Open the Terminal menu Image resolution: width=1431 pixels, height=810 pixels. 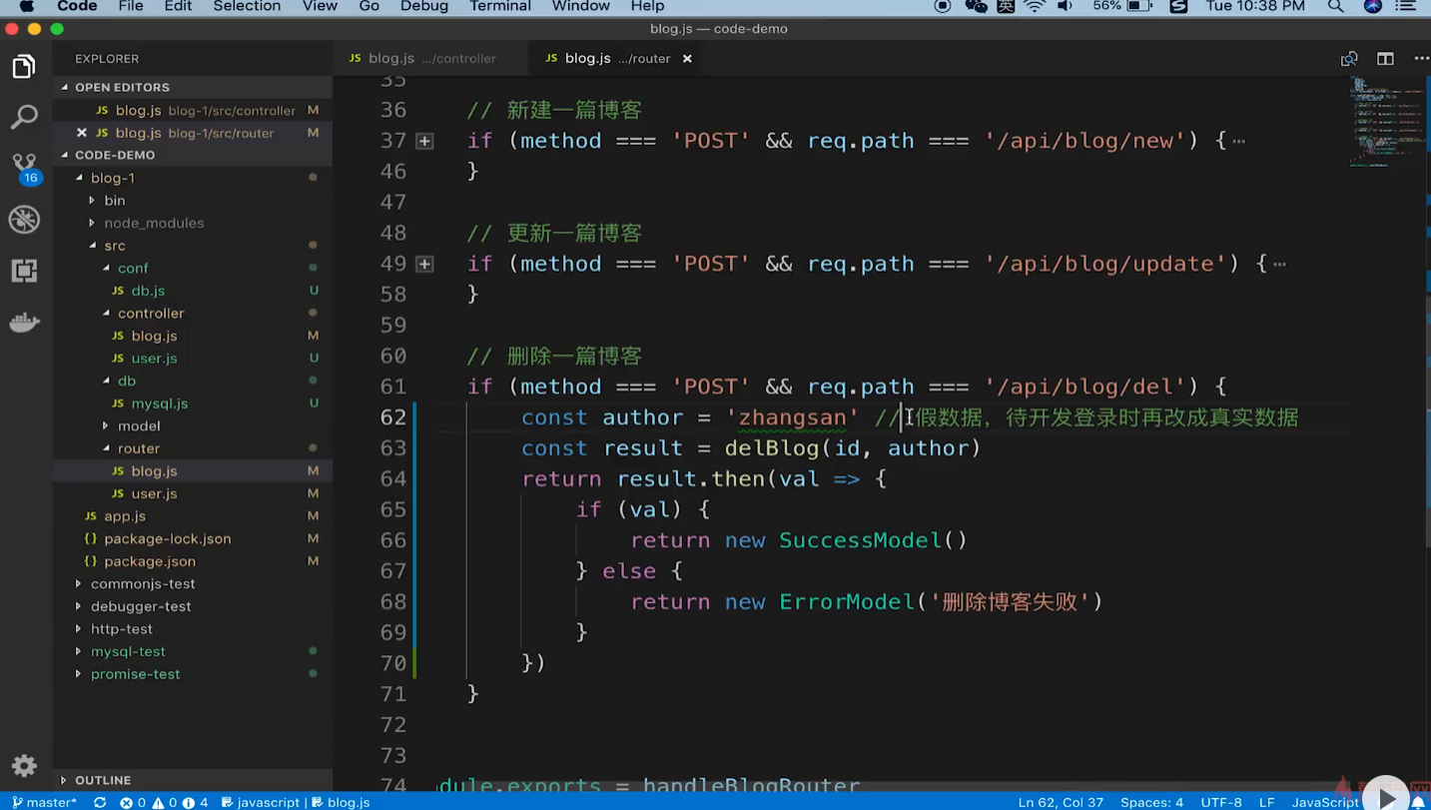tap(499, 7)
